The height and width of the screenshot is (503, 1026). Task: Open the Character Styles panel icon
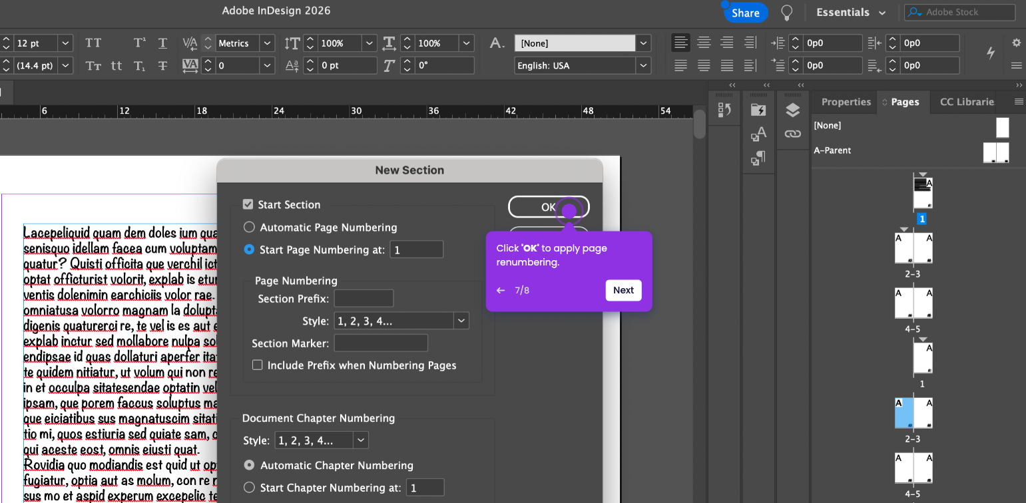[758, 134]
